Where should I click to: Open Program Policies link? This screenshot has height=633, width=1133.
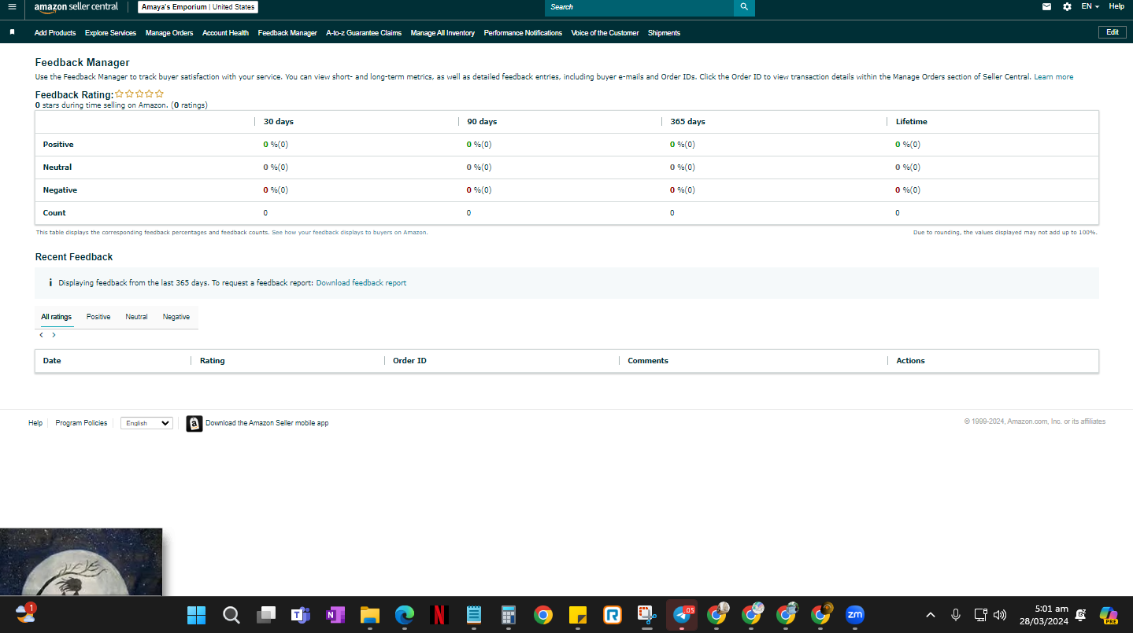81,423
